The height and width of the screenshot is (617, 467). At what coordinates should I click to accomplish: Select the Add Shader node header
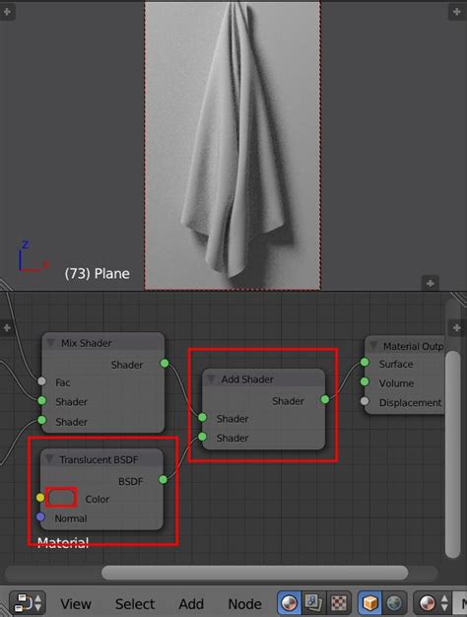click(264, 378)
